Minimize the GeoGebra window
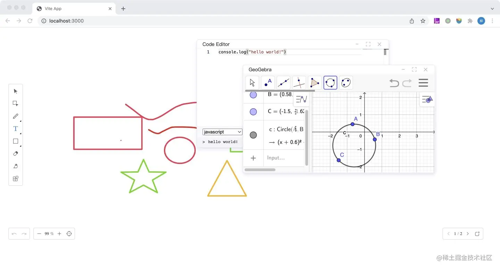Viewport: 500px width, 269px height. (403, 69)
